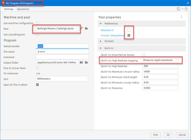Screen dimensions: 191x140
Task: Click the Comment input field
Action: coord(62,57)
